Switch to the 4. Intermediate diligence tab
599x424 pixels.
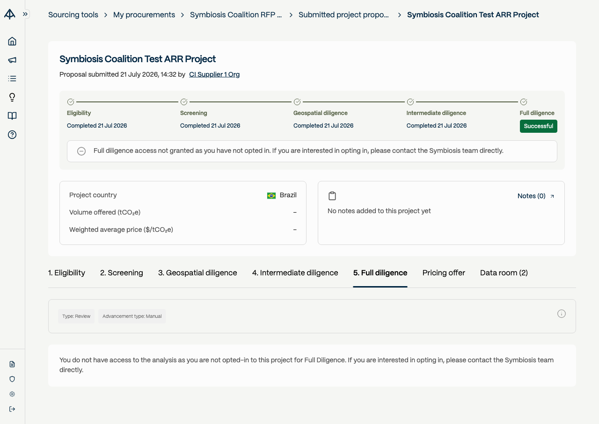coord(295,273)
